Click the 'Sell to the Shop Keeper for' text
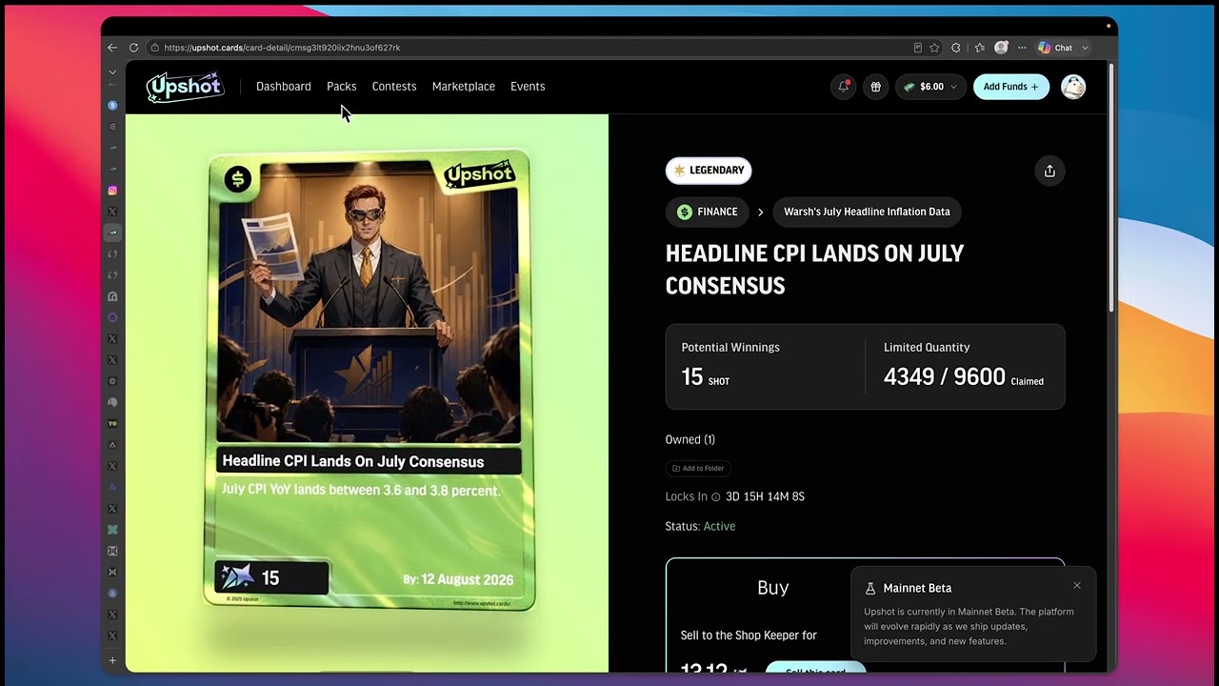Viewport: 1219px width, 686px height. (749, 636)
